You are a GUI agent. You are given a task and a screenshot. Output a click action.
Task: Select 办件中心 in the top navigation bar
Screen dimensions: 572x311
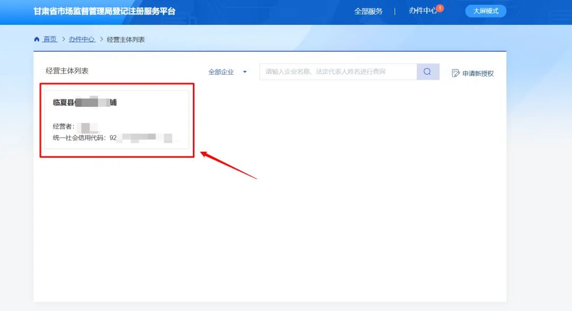pyautogui.click(x=423, y=11)
